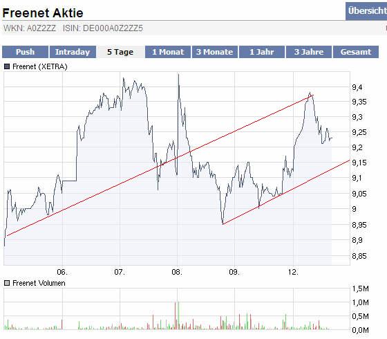This screenshot has width=387, height=339.
Task: Open the Intraday chart tab
Action: pos(73,52)
